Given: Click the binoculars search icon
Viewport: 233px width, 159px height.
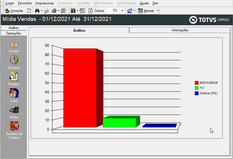Looking at the screenshot, I should (37, 11).
